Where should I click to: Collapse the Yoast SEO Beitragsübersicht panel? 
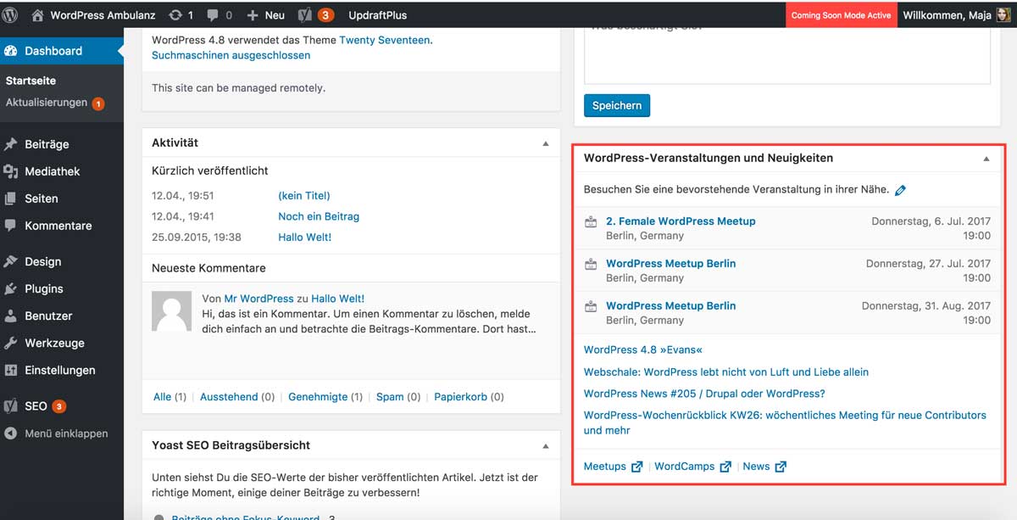546,445
